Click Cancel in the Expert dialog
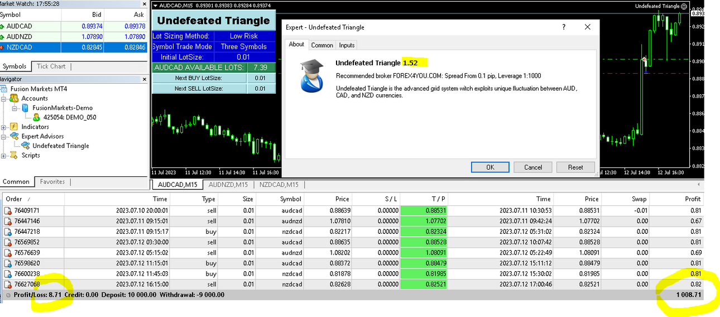 532,167
